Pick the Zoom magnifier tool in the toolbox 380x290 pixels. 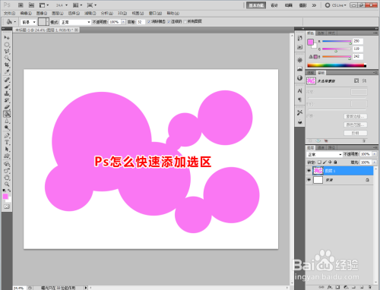tap(7, 184)
